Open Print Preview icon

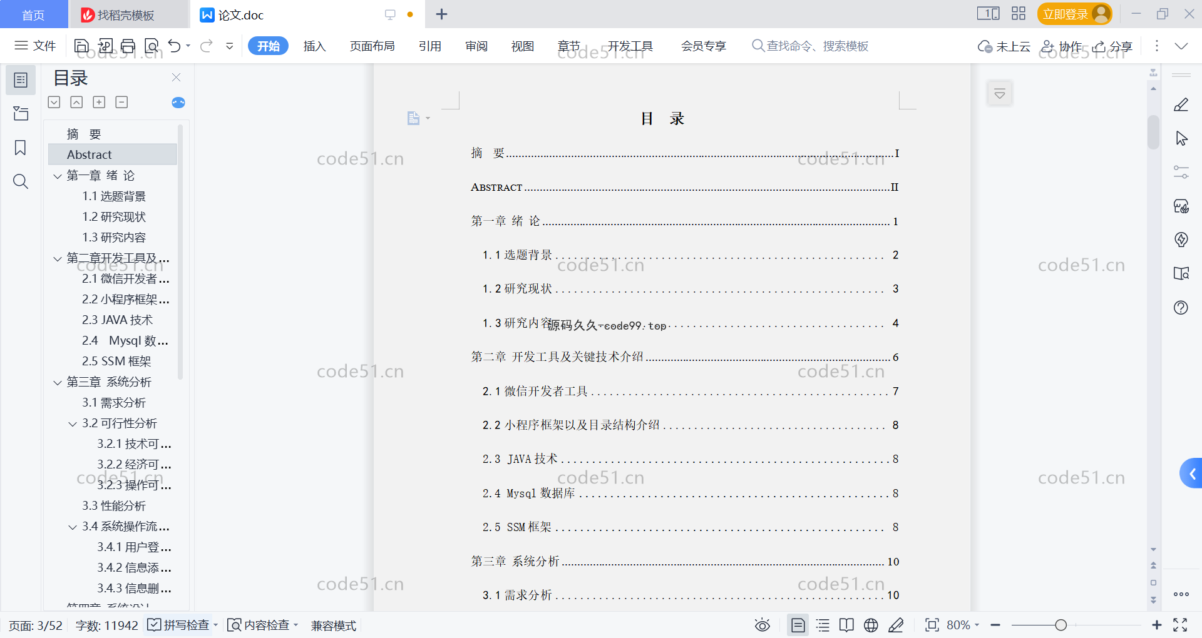pyautogui.click(x=152, y=46)
